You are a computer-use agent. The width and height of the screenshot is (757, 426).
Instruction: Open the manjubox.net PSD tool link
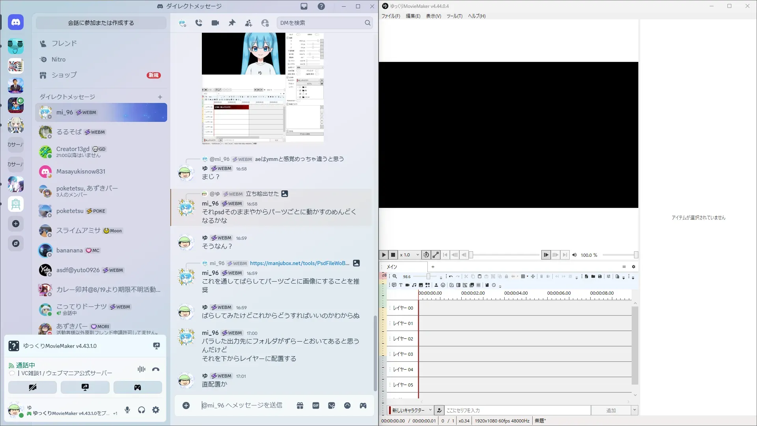point(299,263)
